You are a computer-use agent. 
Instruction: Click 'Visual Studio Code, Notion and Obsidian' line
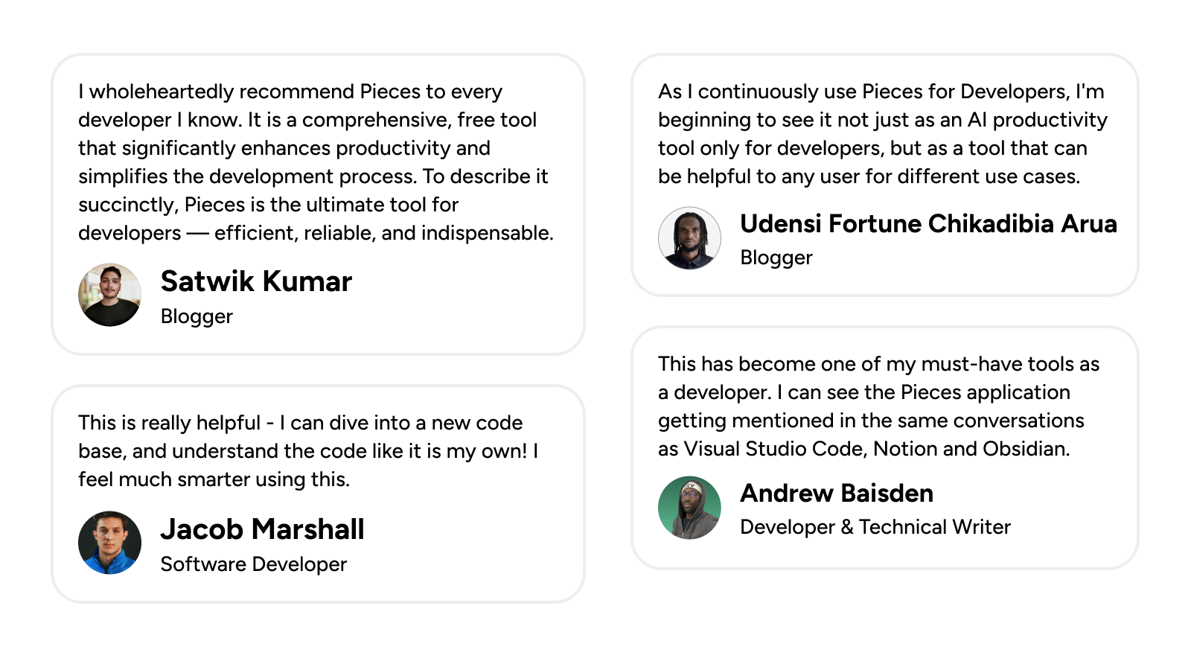pyautogui.click(x=876, y=449)
